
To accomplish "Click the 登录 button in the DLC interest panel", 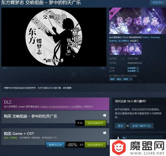I will [120, 126].
